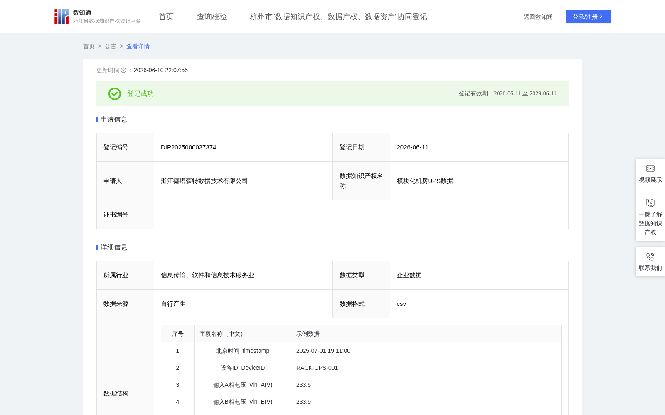Go to 公告 in the breadcrumb
This screenshot has height=415, width=665.
(111, 46)
